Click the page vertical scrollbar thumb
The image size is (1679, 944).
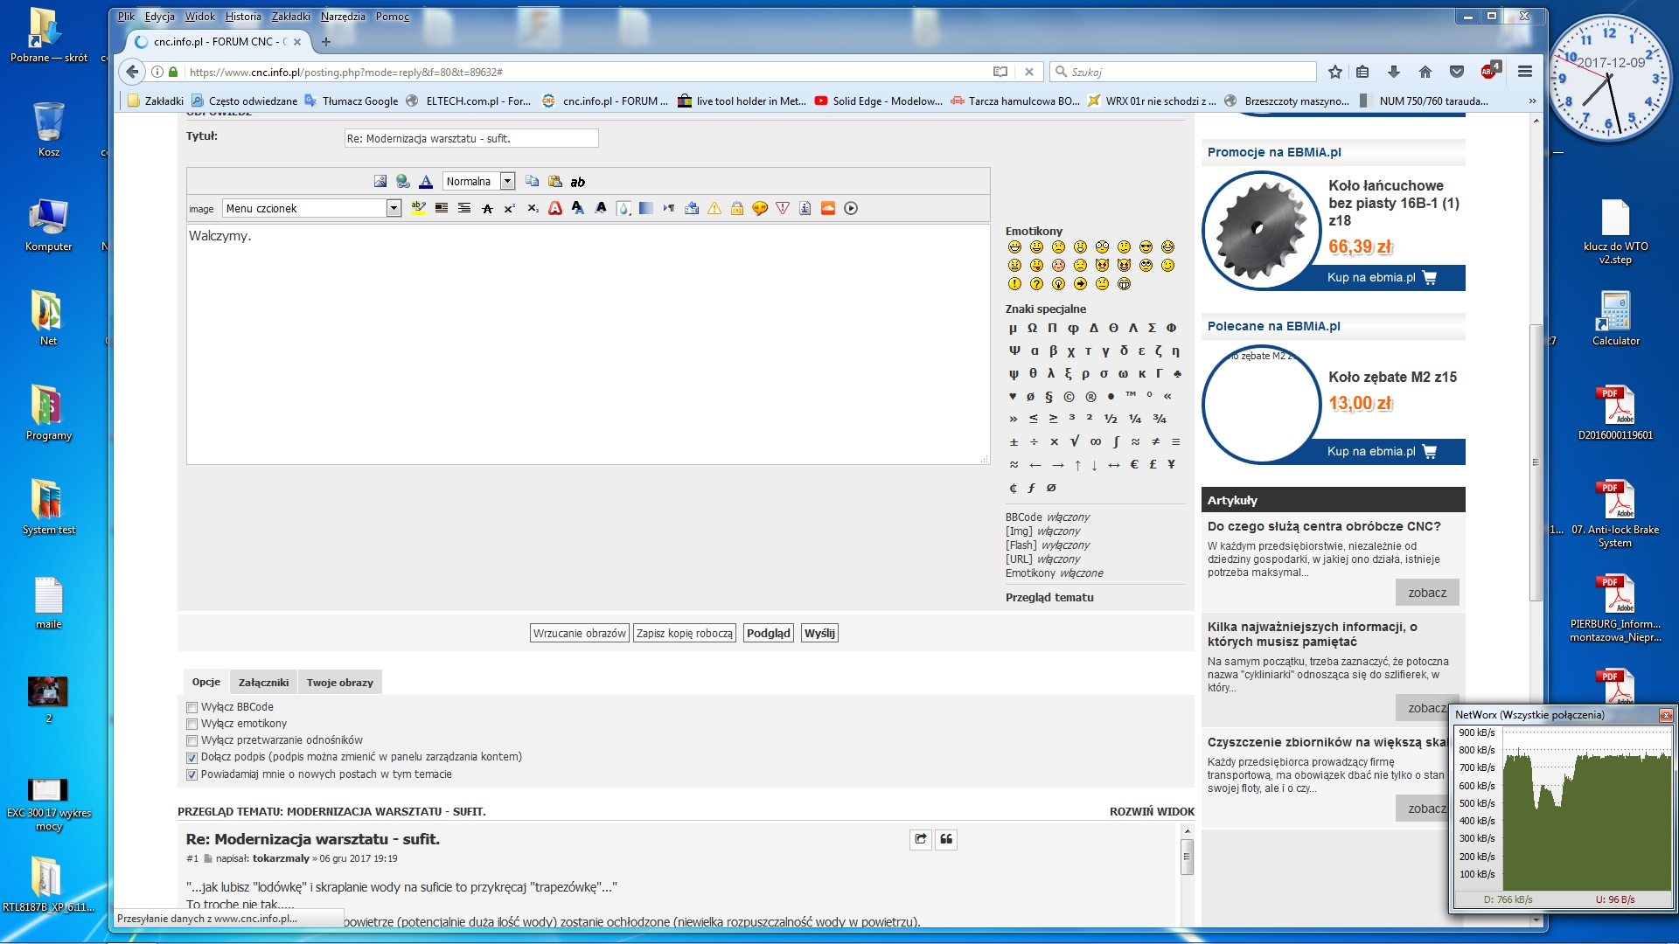(1536, 462)
